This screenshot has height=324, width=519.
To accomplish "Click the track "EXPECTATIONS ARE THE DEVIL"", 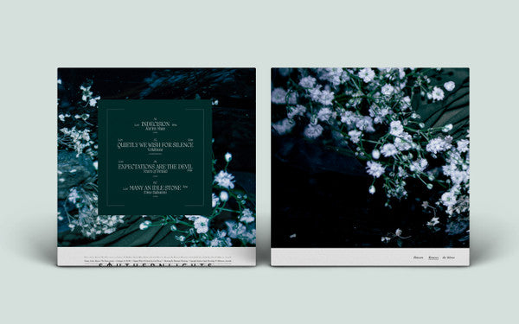I will click(x=155, y=167).
